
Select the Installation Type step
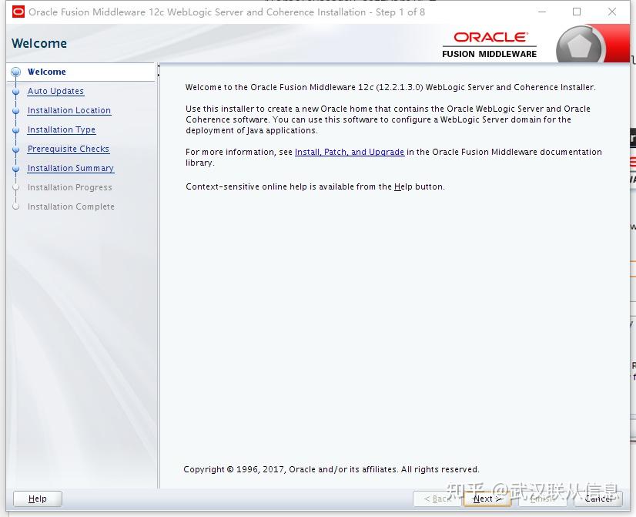63,129
